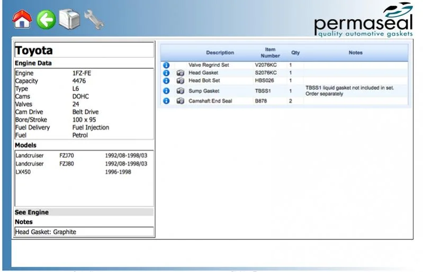Click the Belt Drive value
Image resolution: width=423 pixels, height=272 pixels.
tap(85, 112)
